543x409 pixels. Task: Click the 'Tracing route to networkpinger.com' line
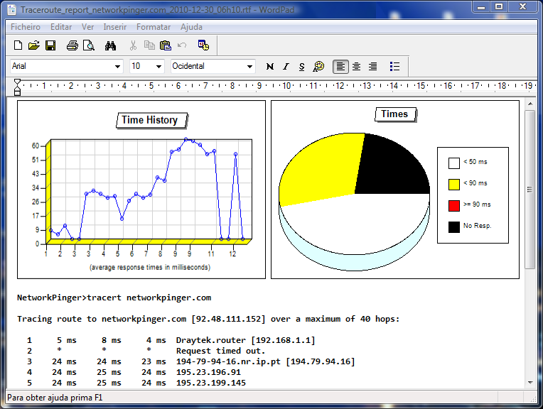pos(208,319)
